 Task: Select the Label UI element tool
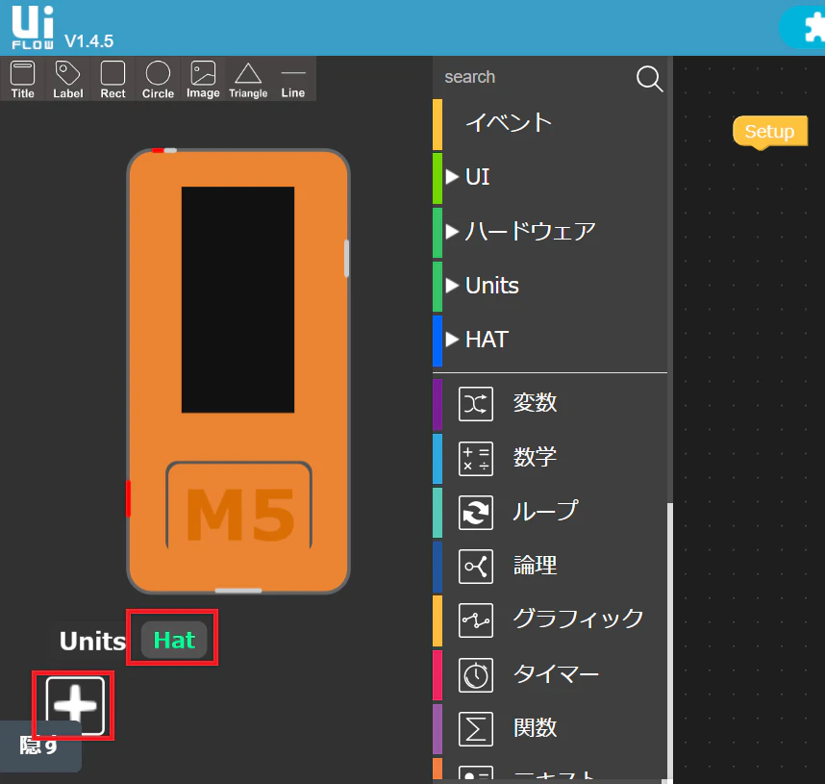pyautogui.click(x=68, y=80)
